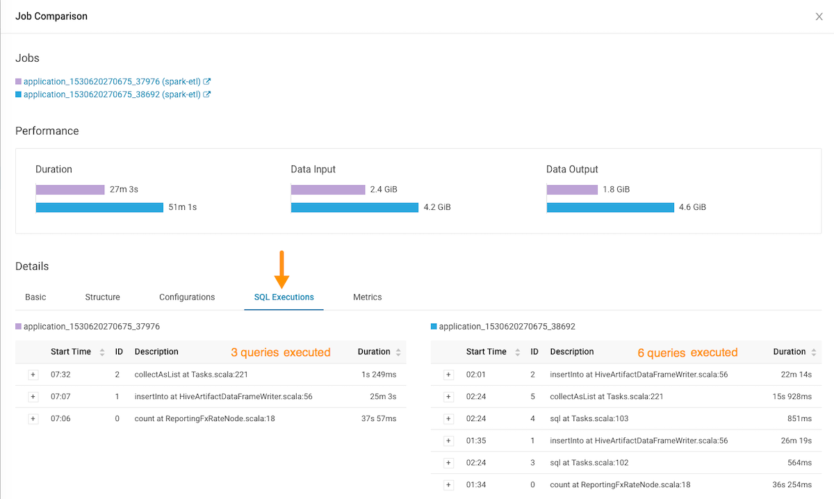Open application_1530620270675_38692 job link
This screenshot has height=499, width=834.
coord(111,95)
